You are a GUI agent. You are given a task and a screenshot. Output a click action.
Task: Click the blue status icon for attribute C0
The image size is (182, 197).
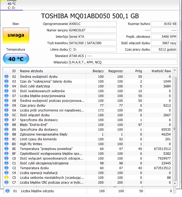click(6, 158)
